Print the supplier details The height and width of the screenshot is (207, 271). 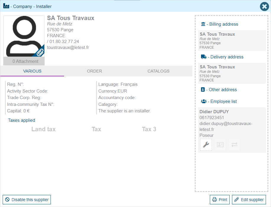click(220, 200)
